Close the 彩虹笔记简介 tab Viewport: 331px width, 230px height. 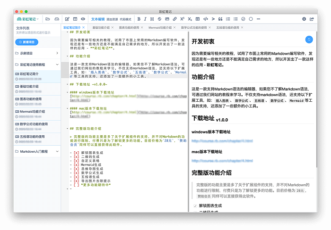point(84,27)
